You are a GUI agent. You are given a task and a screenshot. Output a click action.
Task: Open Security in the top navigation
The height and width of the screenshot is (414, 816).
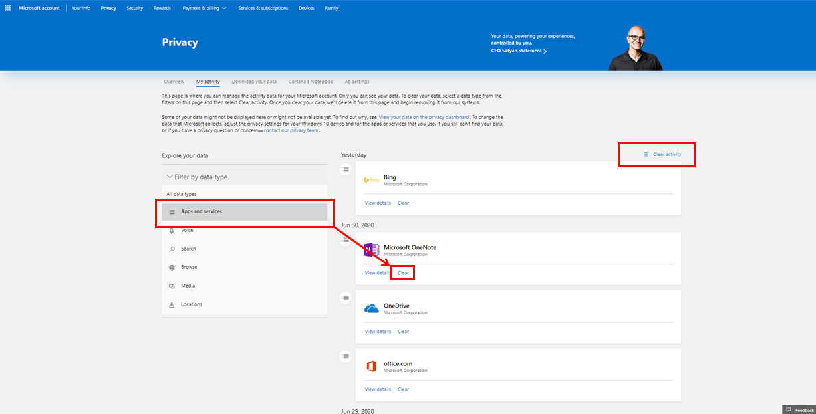[x=134, y=8]
